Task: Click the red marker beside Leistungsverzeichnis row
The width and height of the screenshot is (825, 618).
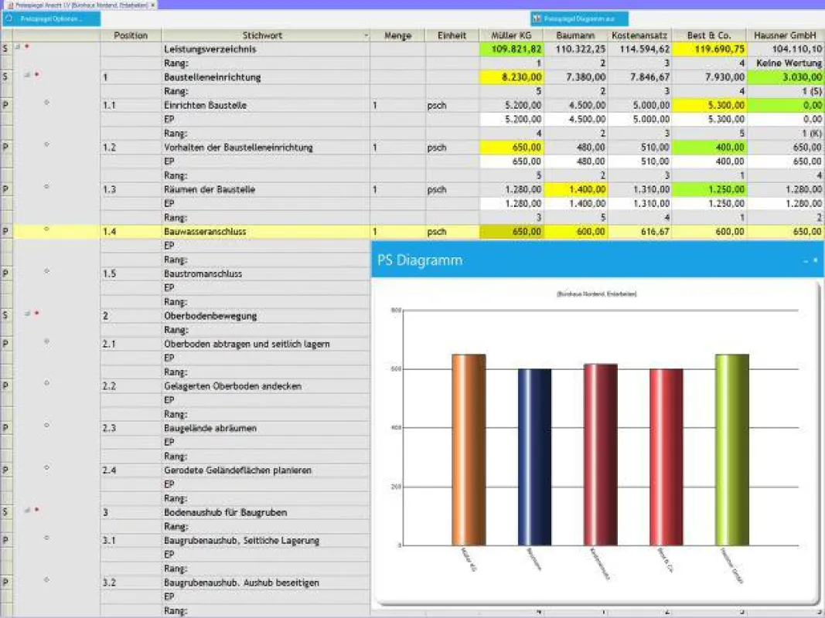Action: pos(27,47)
